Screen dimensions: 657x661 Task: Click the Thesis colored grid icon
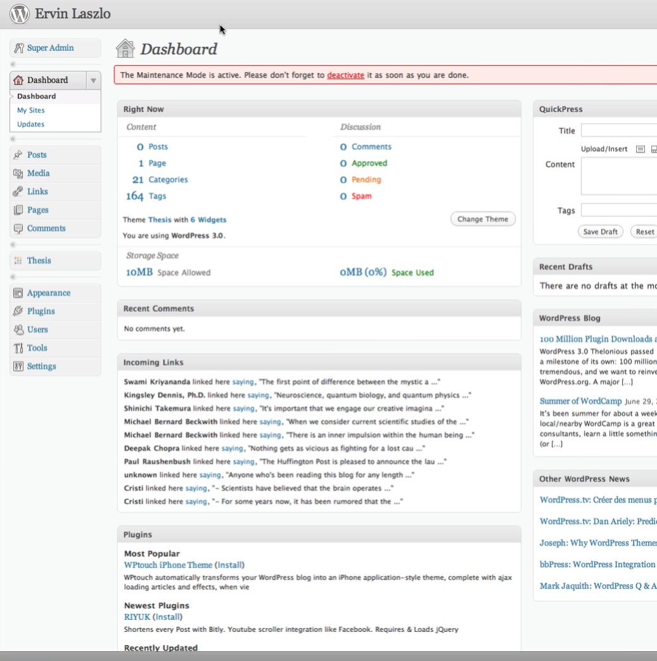coord(18,260)
